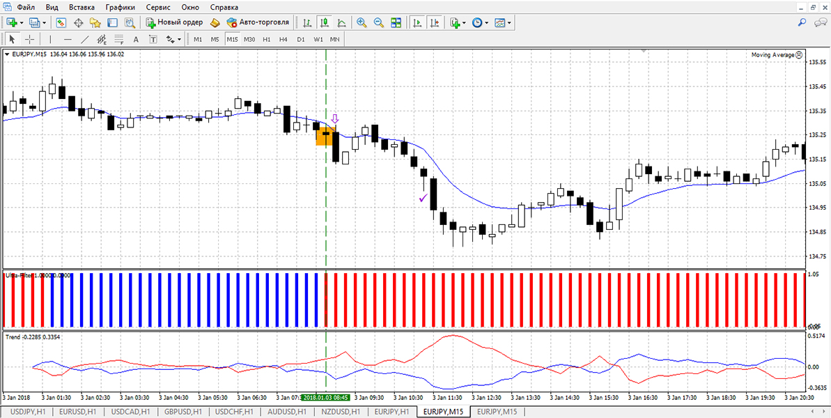Show the Navigator panel
Screen dimensions: 831x418
(95, 23)
